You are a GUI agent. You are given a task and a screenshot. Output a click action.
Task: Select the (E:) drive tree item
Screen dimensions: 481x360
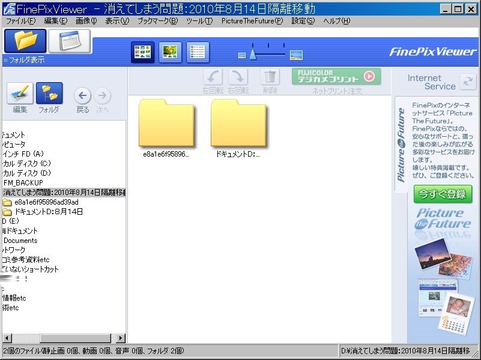click(x=10, y=221)
